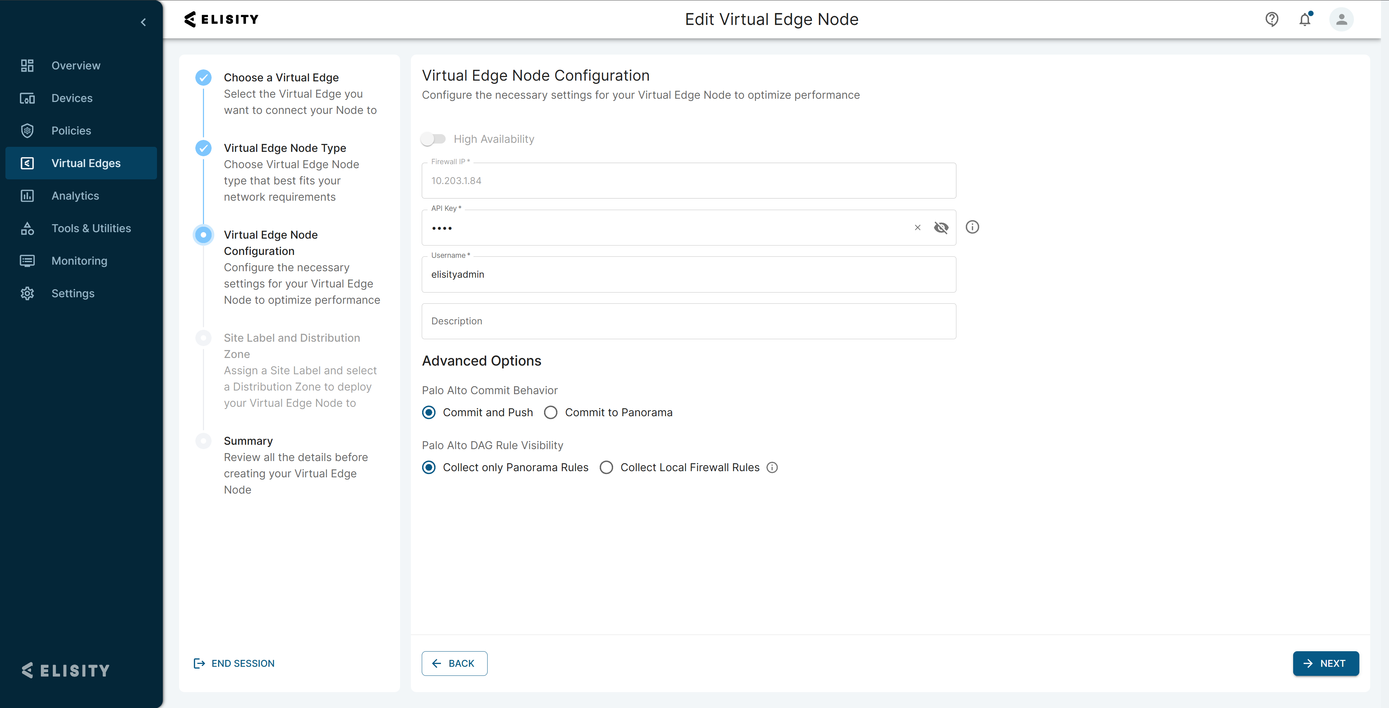
Task: Click the info icon next to the API Key field
Action: (972, 227)
